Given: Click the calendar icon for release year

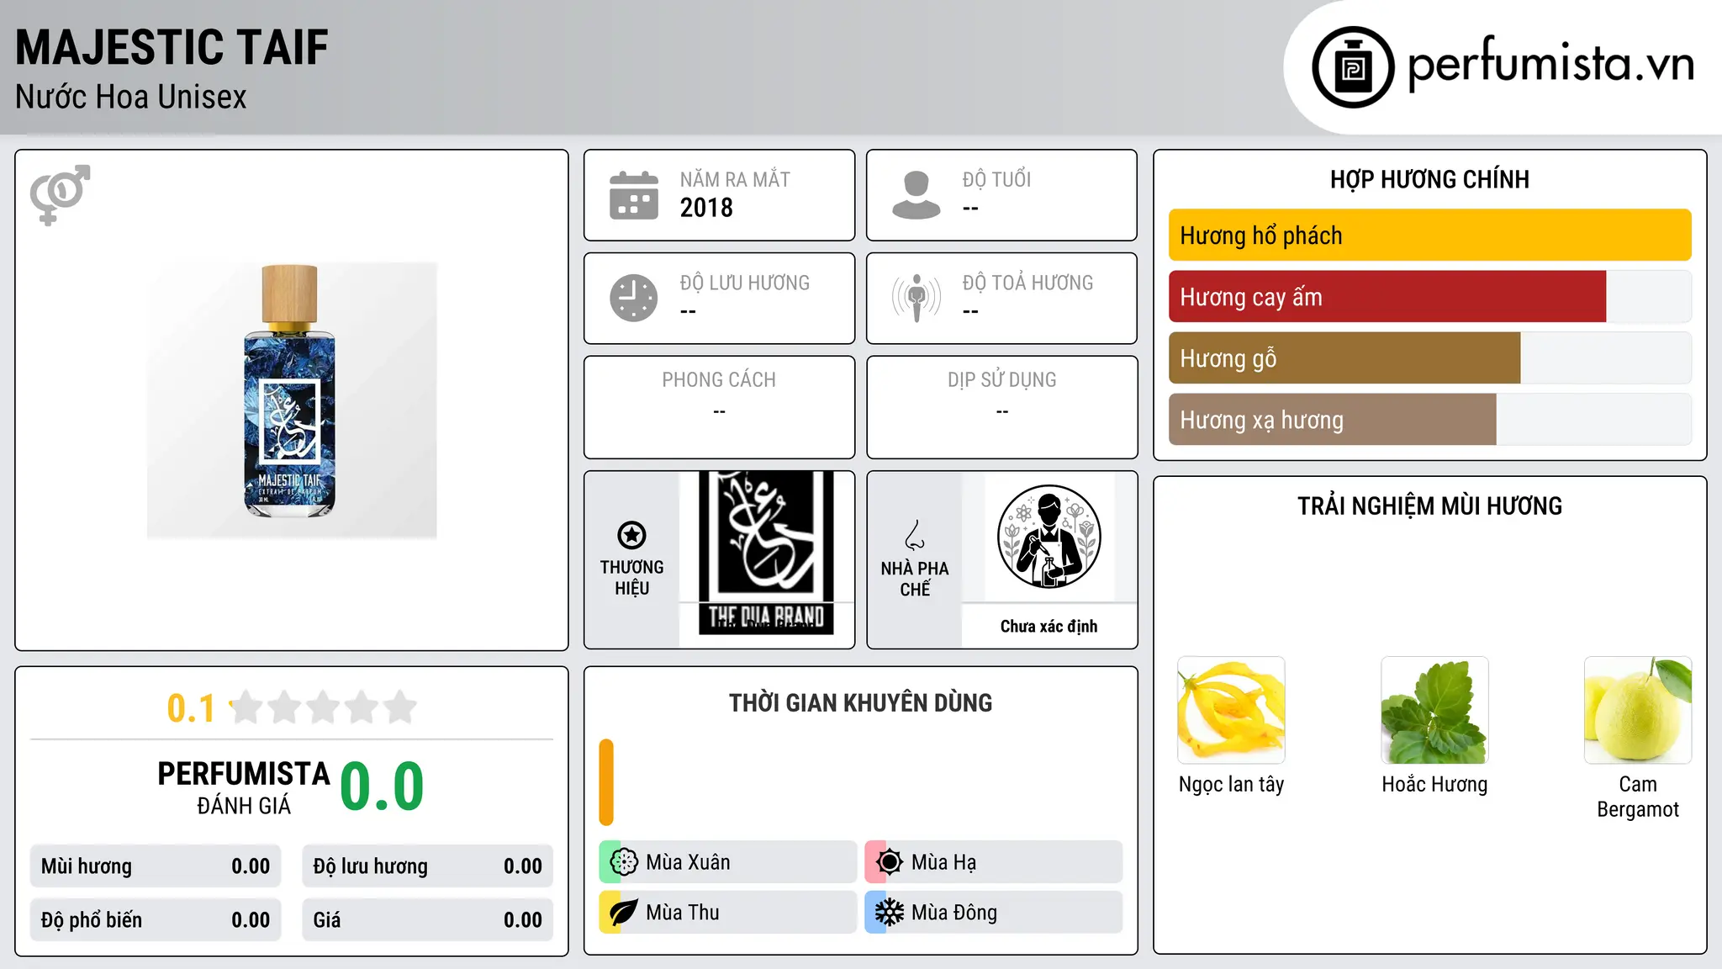Looking at the screenshot, I should 634,195.
